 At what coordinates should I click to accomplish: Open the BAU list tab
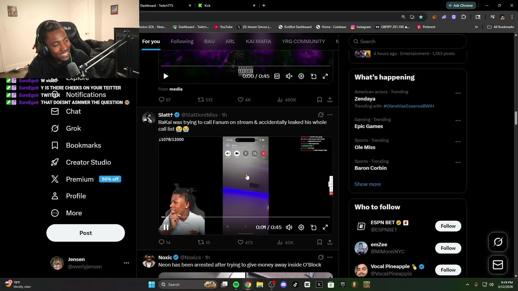point(209,41)
